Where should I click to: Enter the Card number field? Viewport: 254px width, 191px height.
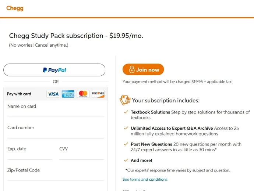tap(56, 133)
